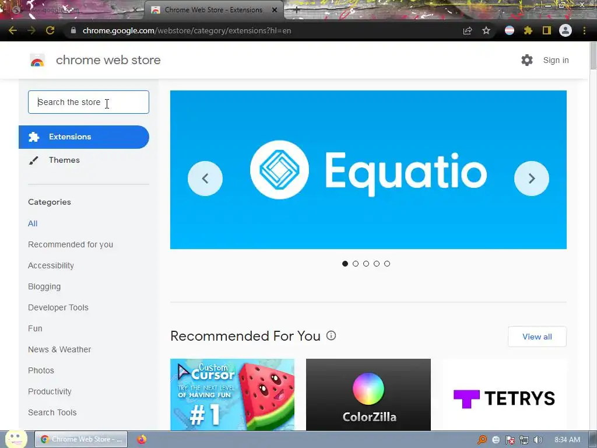Select fourth carousel dot
The image size is (597, 448).
[377, 264]
